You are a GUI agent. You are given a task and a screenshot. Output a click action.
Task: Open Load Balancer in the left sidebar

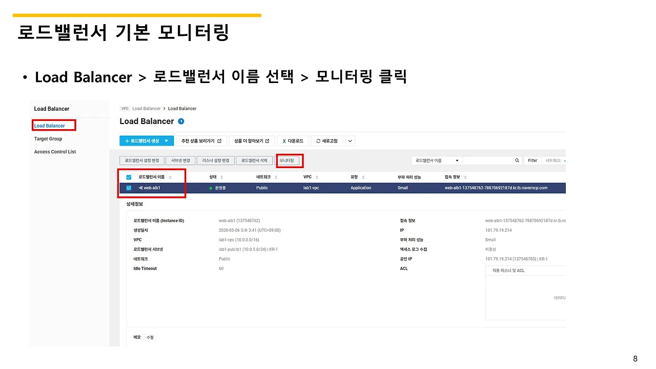pos(50,126)
